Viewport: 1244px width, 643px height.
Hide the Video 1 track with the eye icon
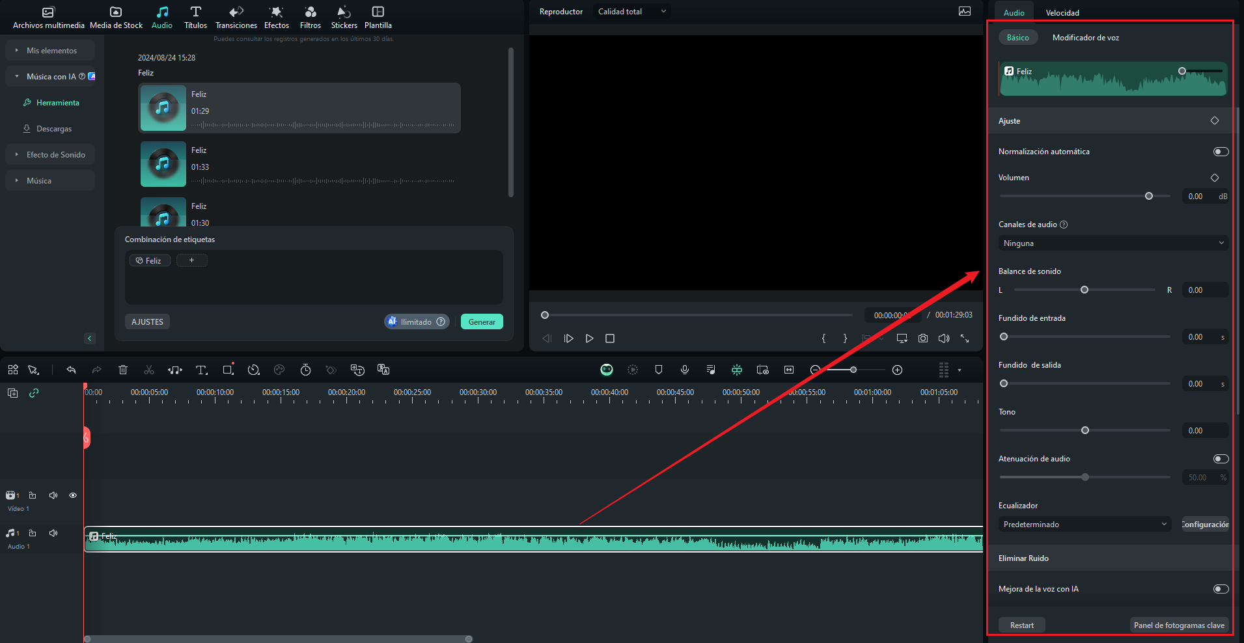click(73, 495)
